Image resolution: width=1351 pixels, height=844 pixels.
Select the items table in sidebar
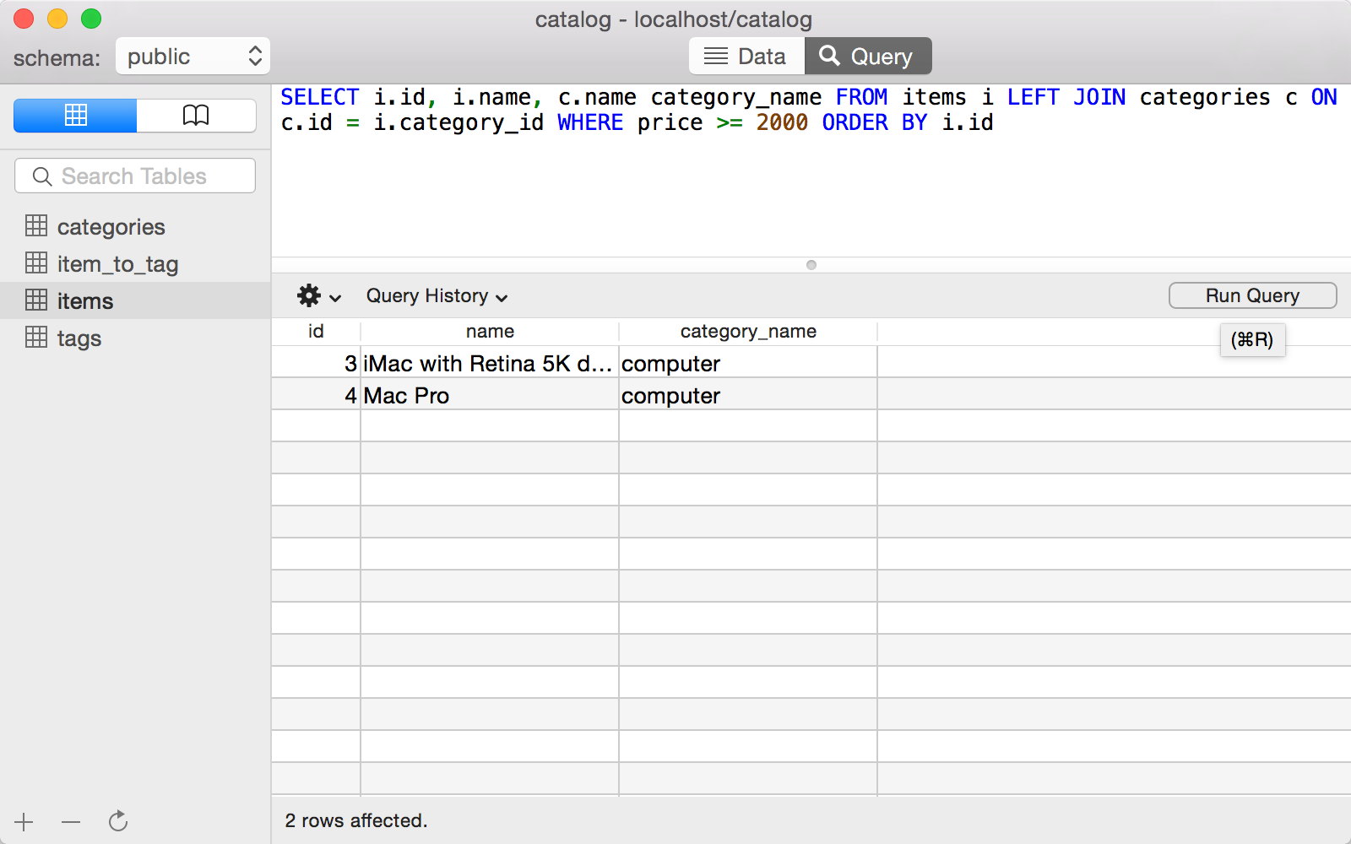84,300
